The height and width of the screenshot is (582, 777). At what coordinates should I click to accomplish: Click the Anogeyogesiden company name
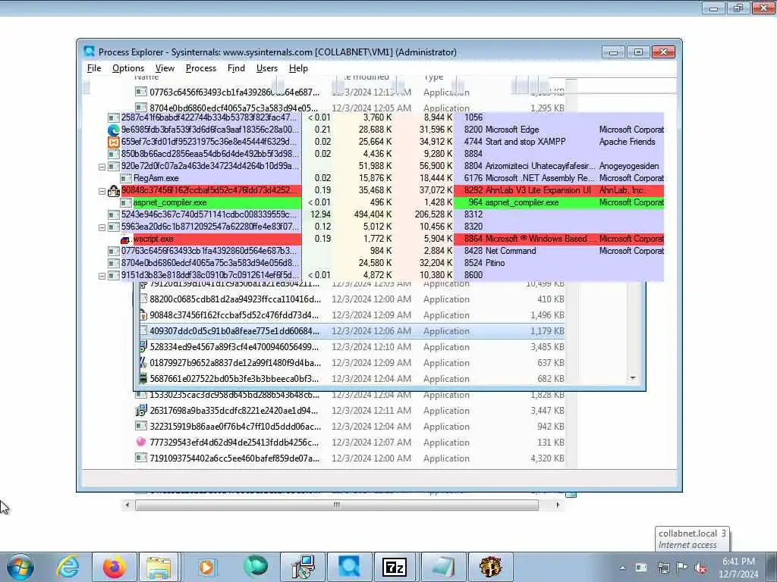(629, 166)
